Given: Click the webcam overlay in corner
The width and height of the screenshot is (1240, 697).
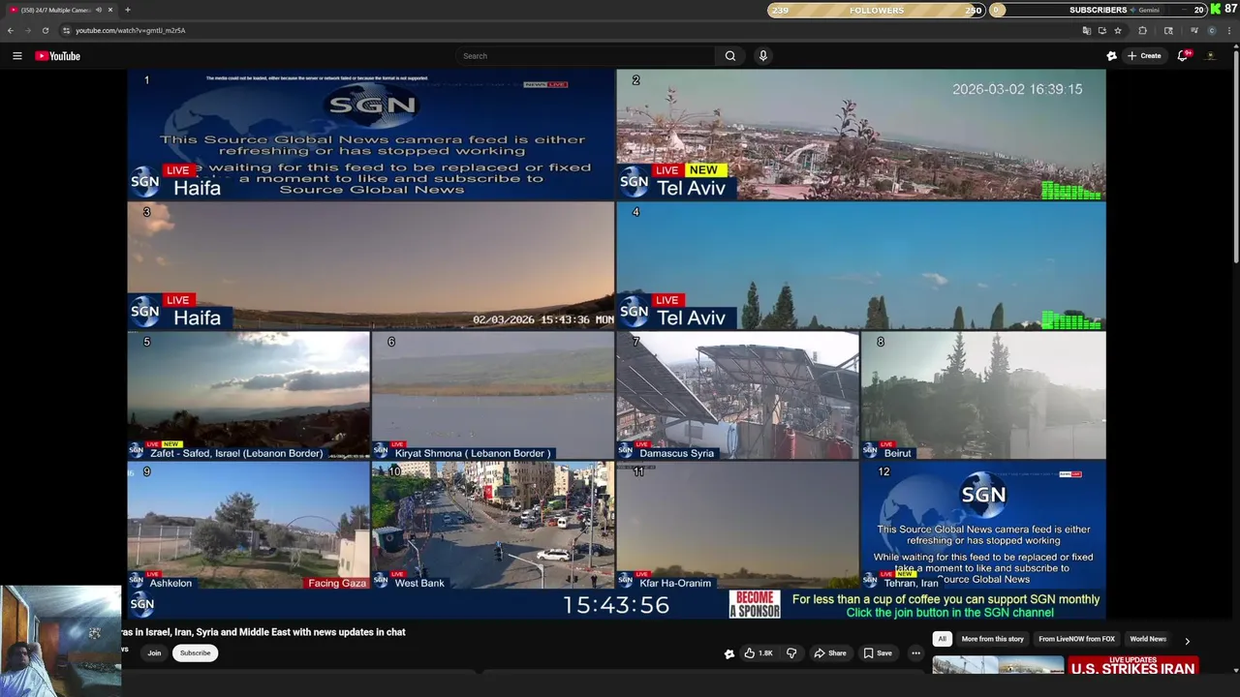Looking at the screenshot, I should pos(60,641).
